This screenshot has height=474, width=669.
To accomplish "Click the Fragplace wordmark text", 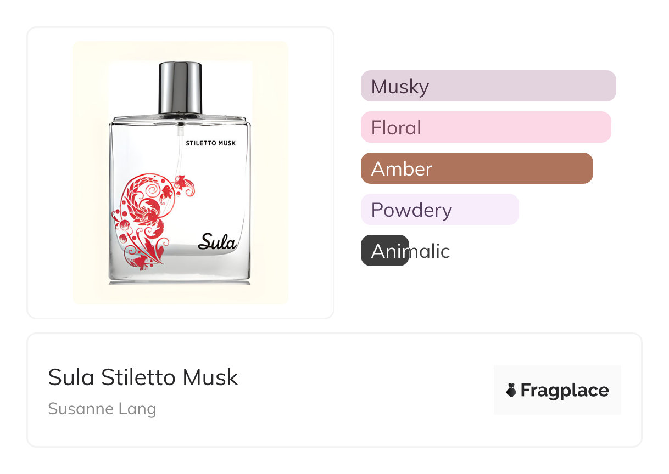I will pos(565,390).
